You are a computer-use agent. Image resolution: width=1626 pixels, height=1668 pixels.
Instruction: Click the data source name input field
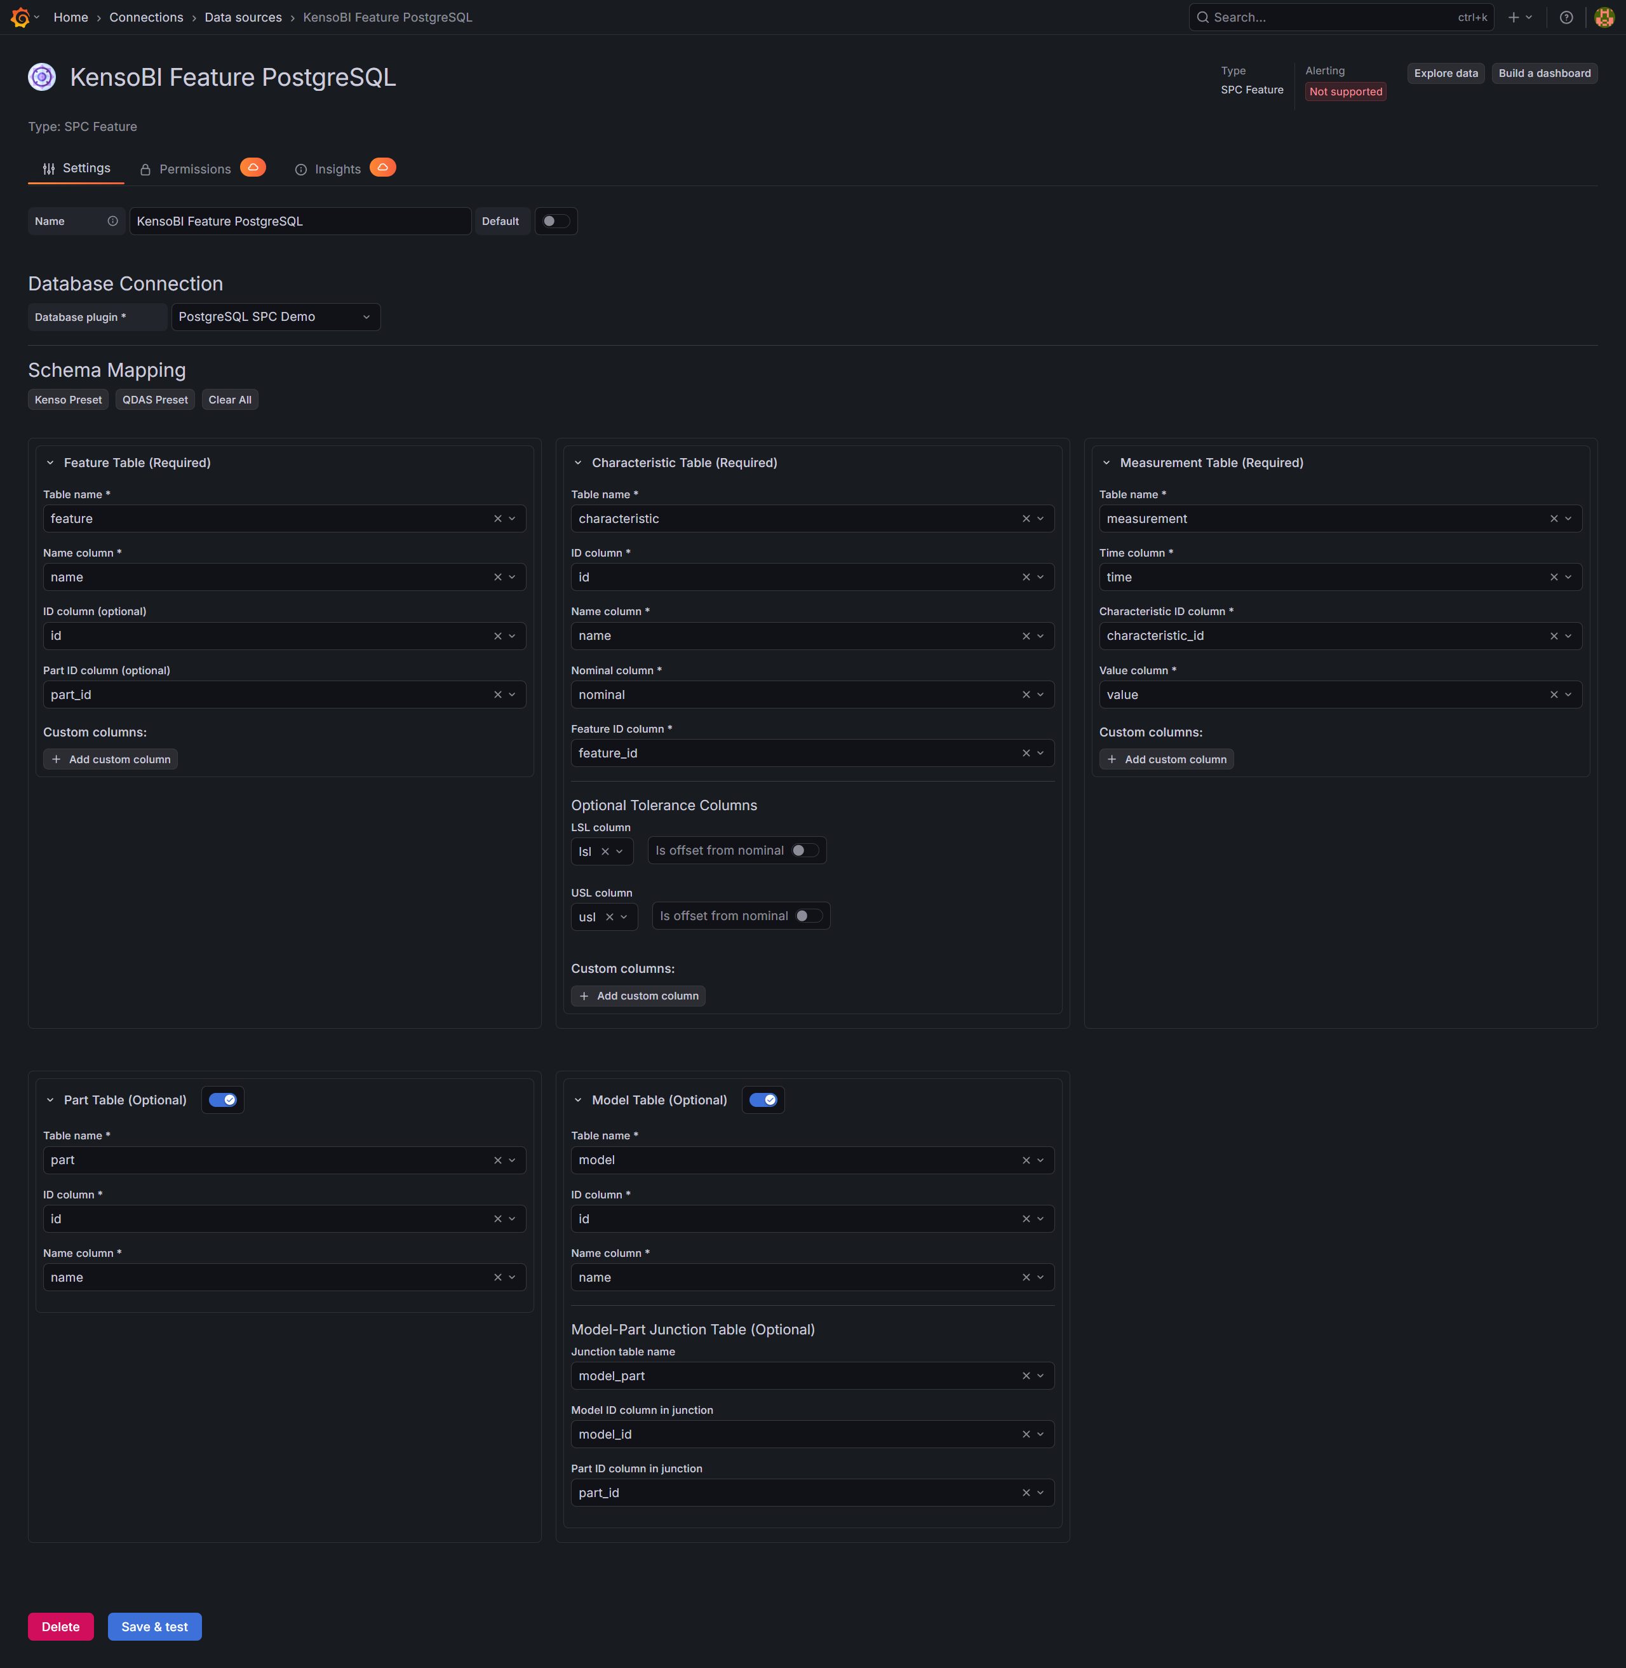pos(299,221)
